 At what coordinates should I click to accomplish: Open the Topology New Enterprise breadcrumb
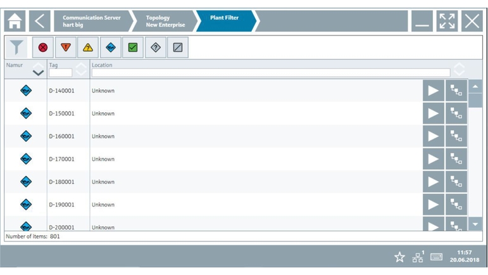(165, 21)
